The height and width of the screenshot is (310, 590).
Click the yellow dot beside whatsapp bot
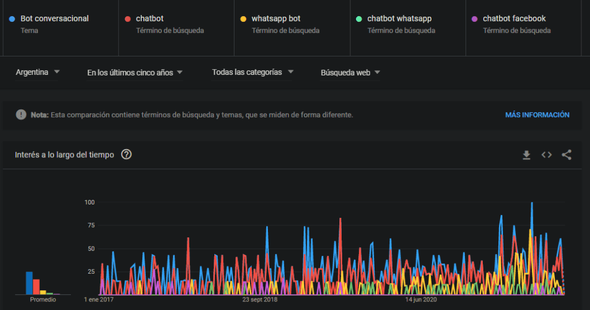pos(244,19)
